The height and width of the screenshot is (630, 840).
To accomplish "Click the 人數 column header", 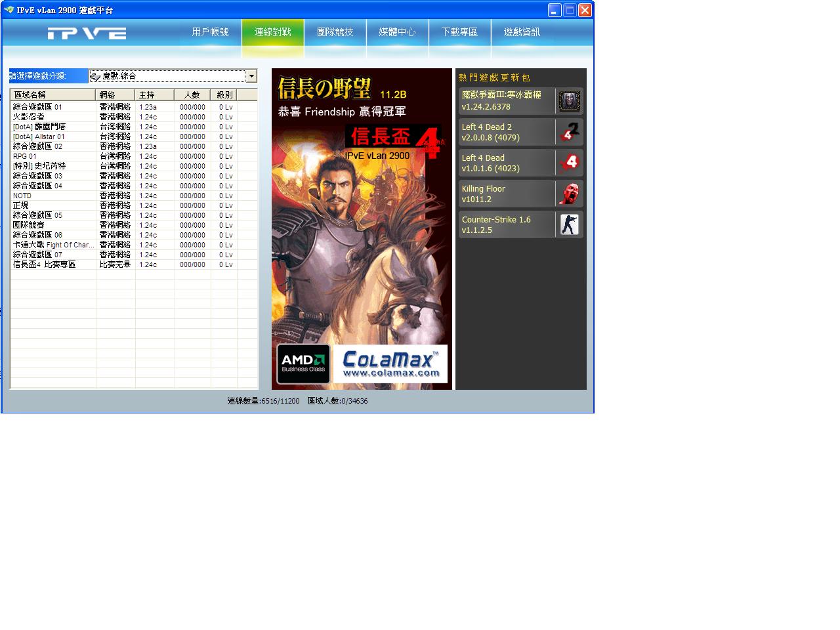I will [x=192, y=95].
